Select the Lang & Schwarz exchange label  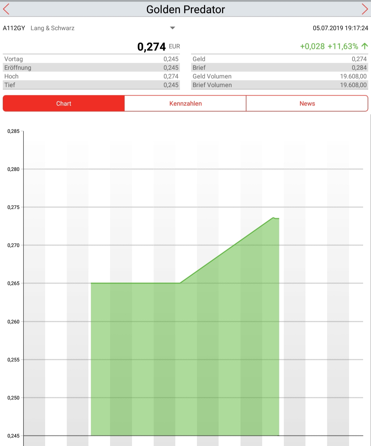(53, 28)
